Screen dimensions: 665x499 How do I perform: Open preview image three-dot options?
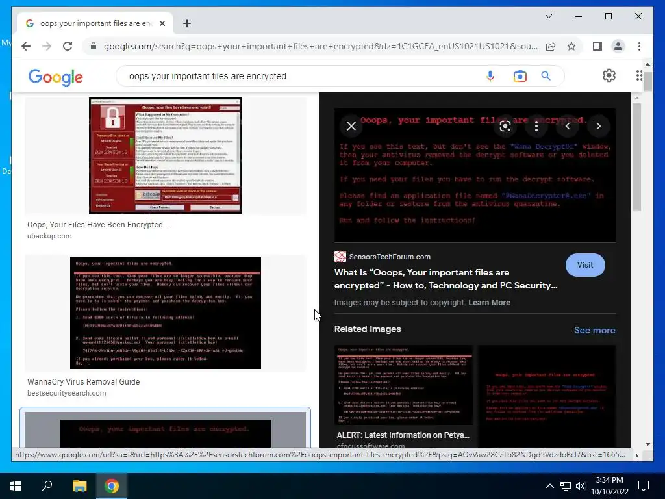click(x=536, y=126)
